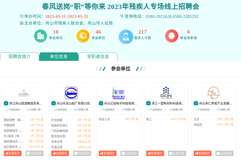The image size is (241, 162).
Task: Click the red face icon for 参会求职者
Action: (x=172, y=36)
